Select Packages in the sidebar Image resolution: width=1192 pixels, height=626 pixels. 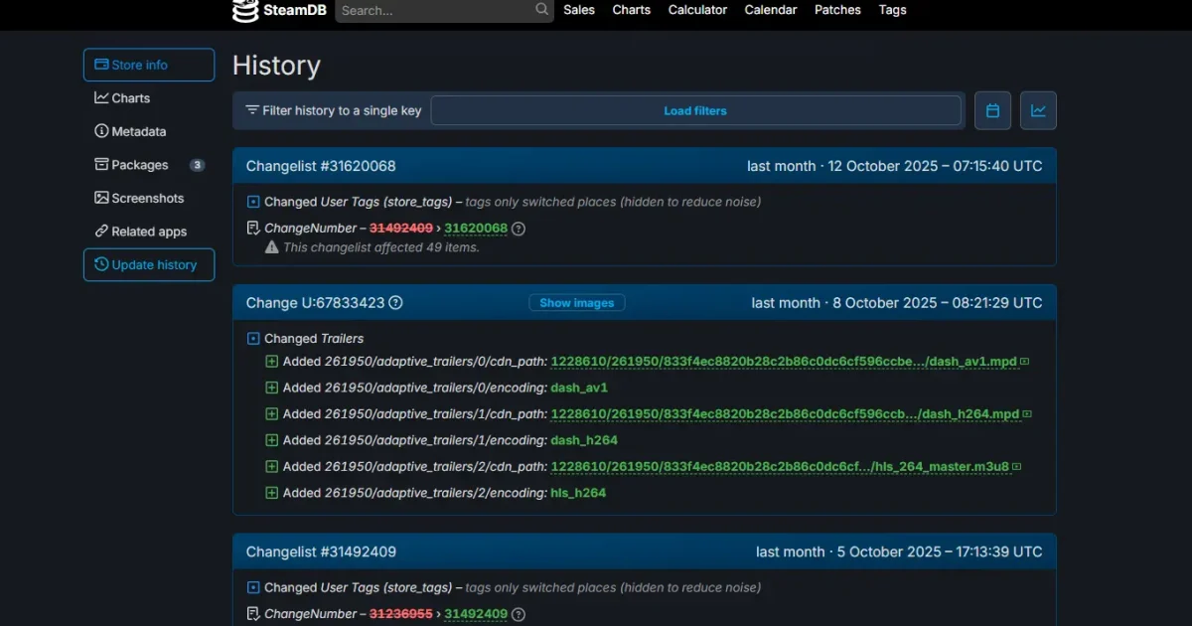pyautogui.click(x=140, y=164)
